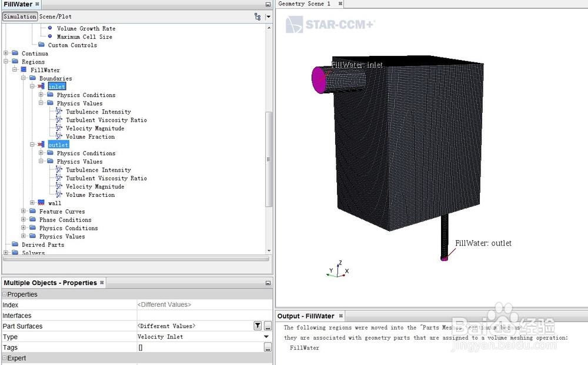Click the Boundaries folder icon

click(x=32, y=78)
